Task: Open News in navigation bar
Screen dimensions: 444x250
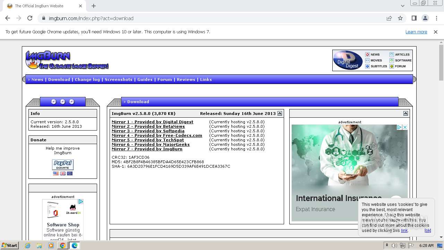Action: [37, 80]
